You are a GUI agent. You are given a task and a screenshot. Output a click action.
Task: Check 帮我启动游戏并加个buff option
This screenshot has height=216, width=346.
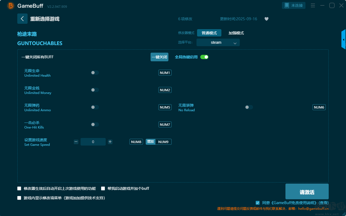pyautogui.click(x=103, y=188)
